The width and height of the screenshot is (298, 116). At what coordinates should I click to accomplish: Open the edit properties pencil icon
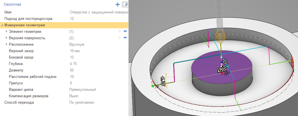[x=125, y=4]
